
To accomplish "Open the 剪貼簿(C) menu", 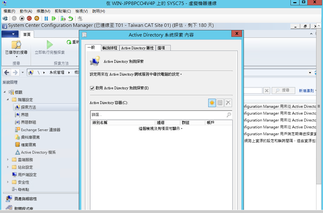I will (63, 11).
